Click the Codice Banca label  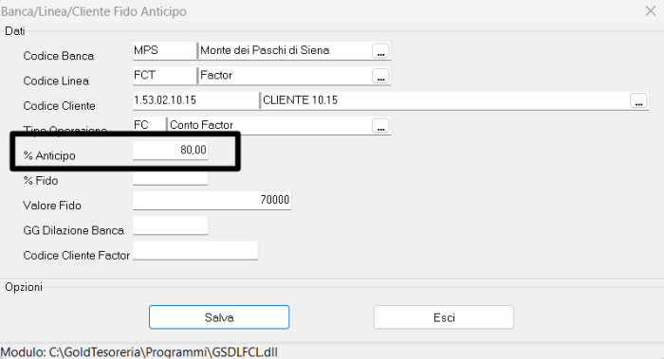click(x=59, y=56)
